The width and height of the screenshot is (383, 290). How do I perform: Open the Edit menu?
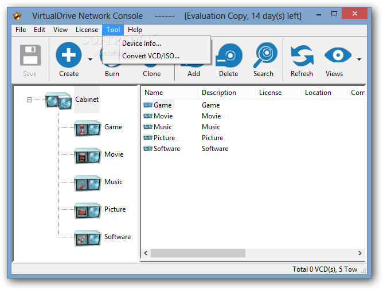(x=40, y=30)
